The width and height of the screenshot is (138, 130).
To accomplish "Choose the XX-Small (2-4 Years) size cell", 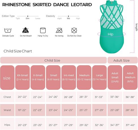I will [22, 78].
